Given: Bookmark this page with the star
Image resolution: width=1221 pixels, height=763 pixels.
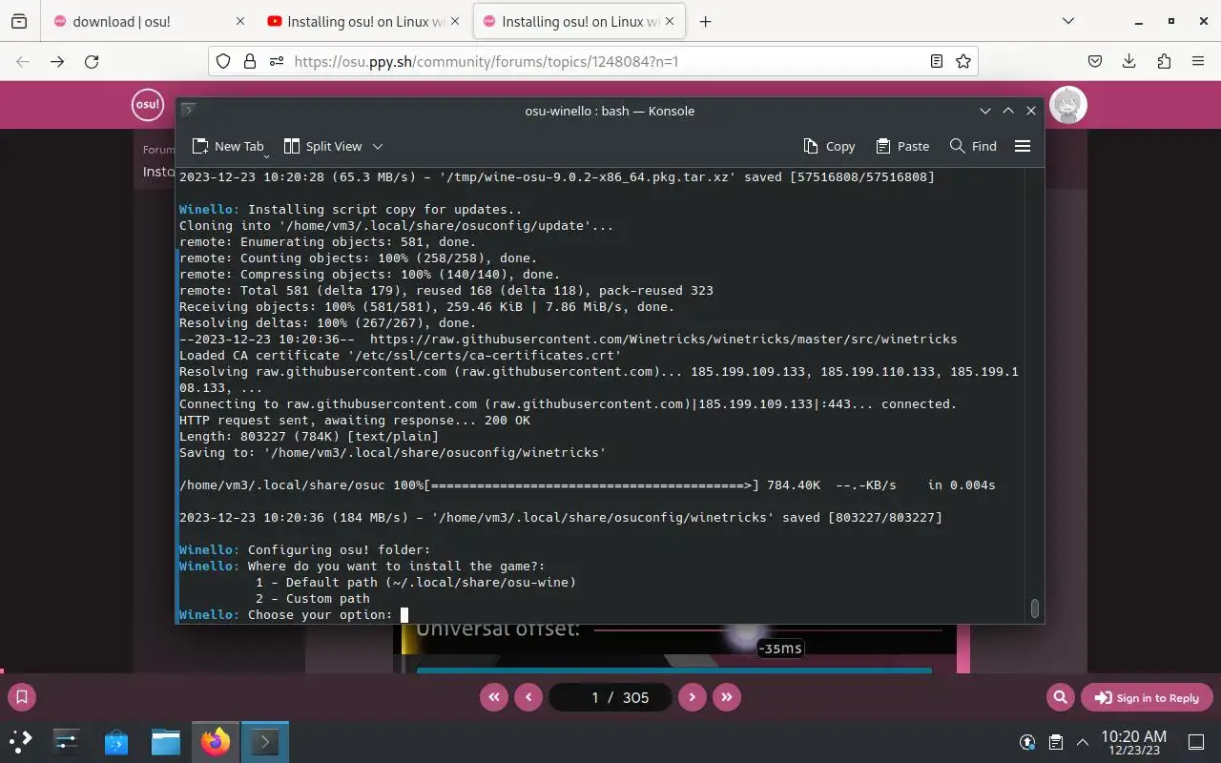Looking at the screenshot, I should pos(963,61).
